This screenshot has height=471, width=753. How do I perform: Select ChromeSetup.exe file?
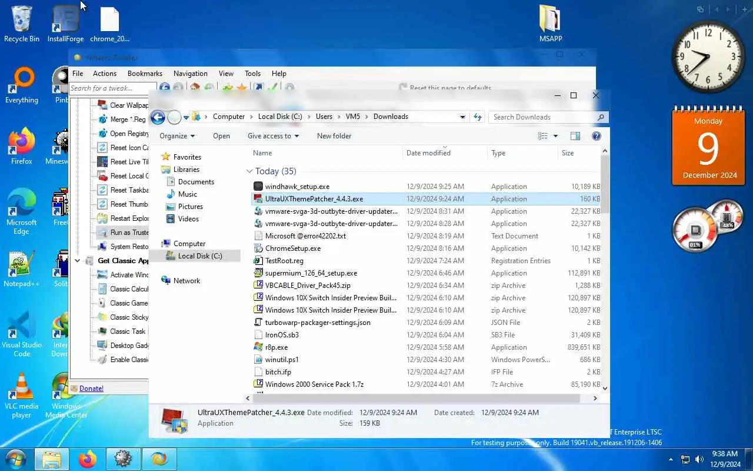coord(292,248)
